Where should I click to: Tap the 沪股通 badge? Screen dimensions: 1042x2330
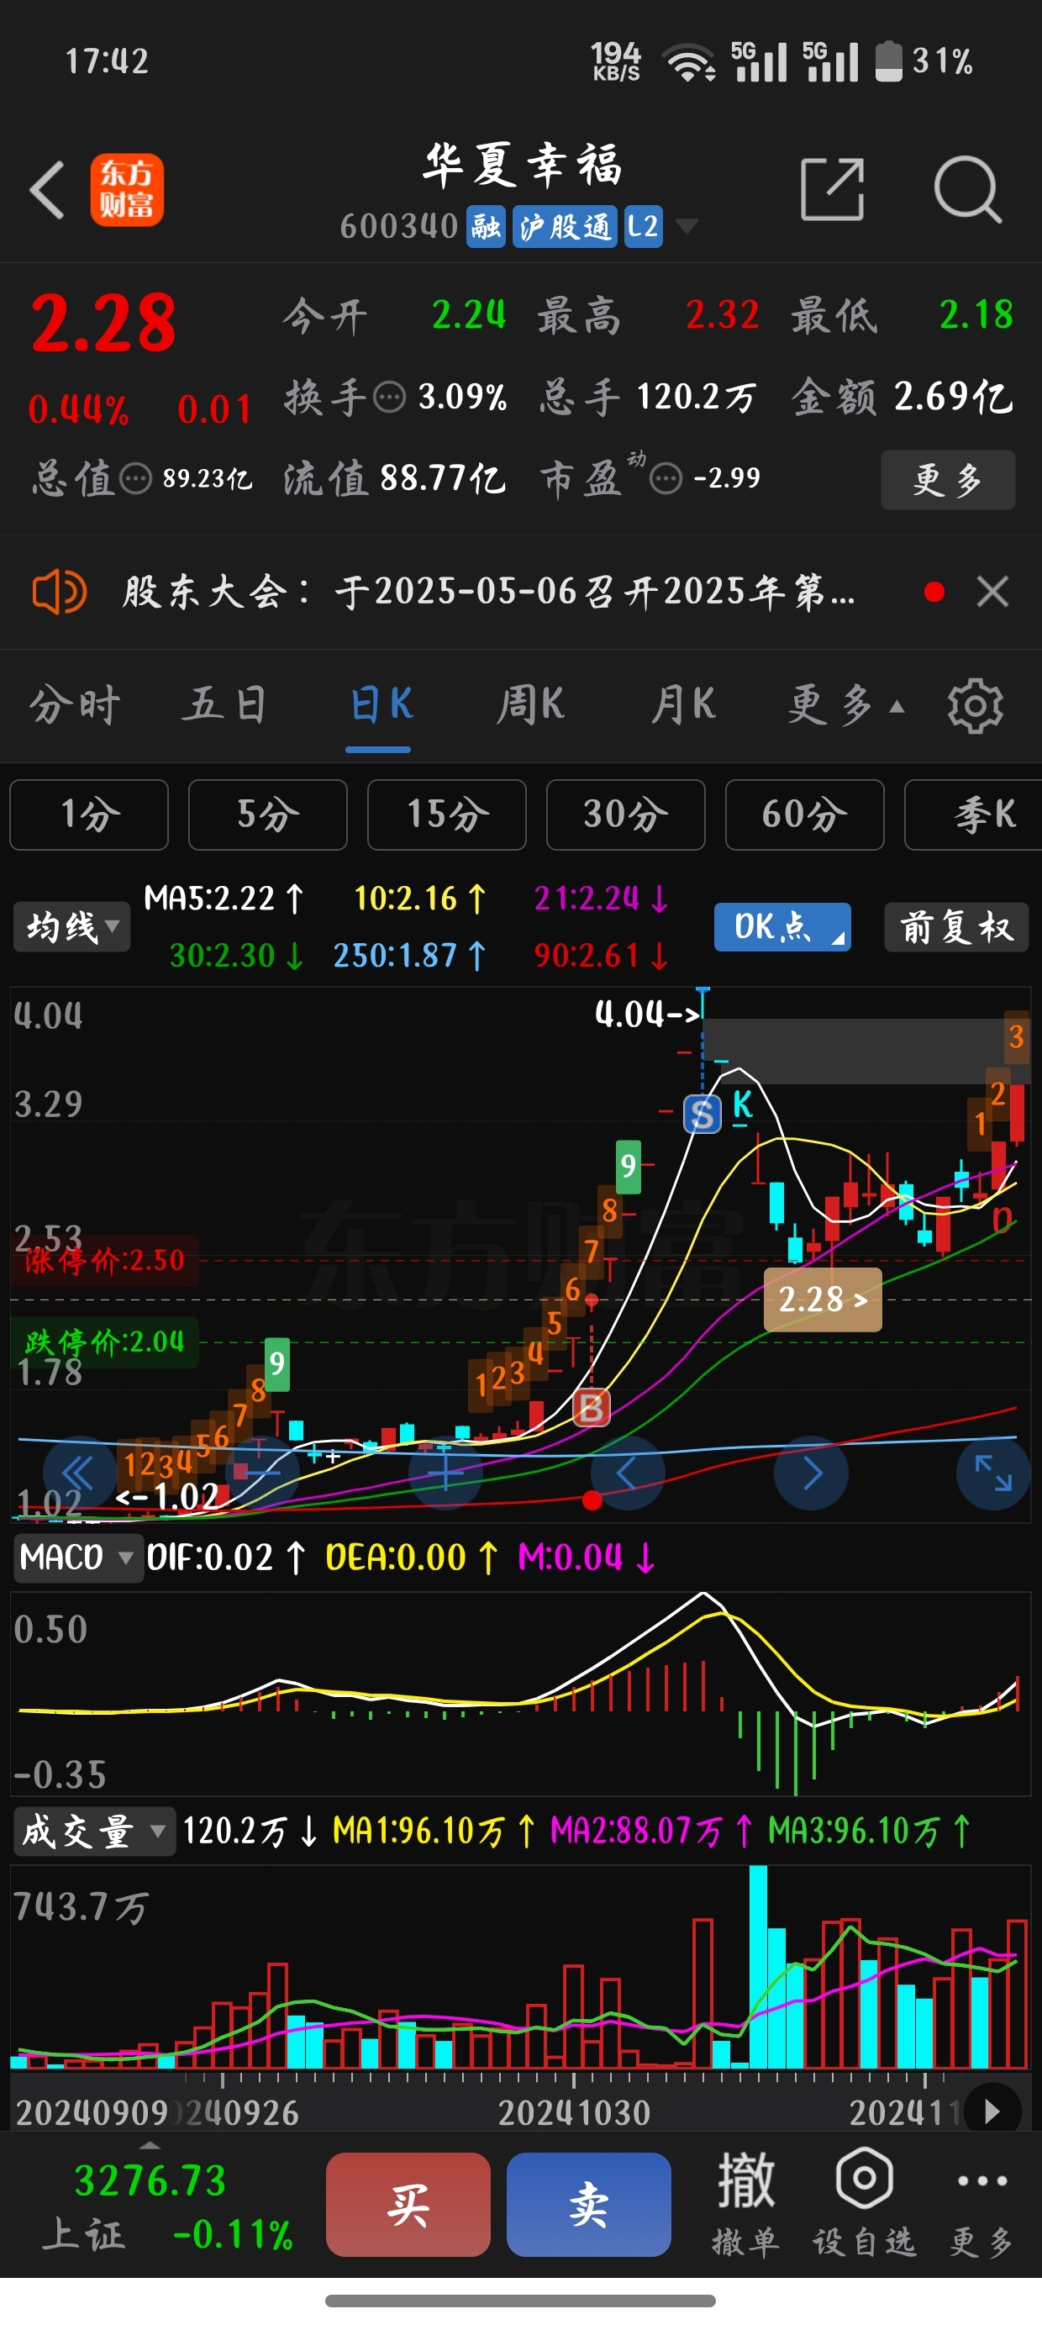point(566,226)
